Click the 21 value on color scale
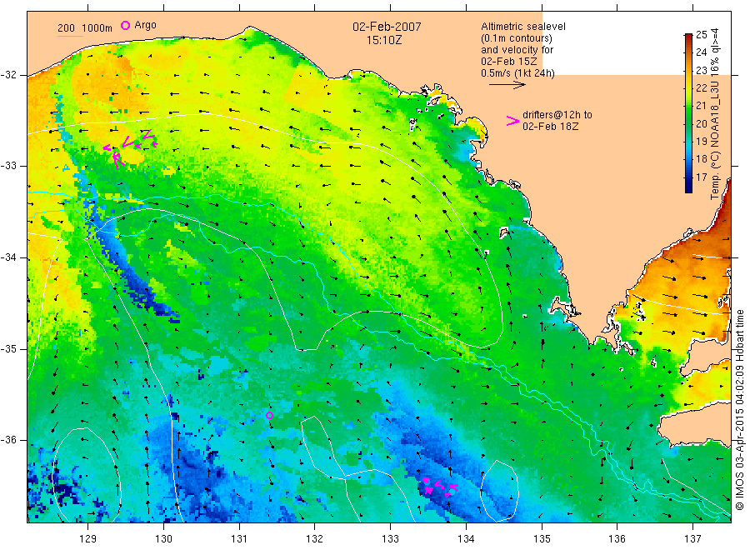The width and height of the screenshot is (750, 550). (x=701, y=106)
